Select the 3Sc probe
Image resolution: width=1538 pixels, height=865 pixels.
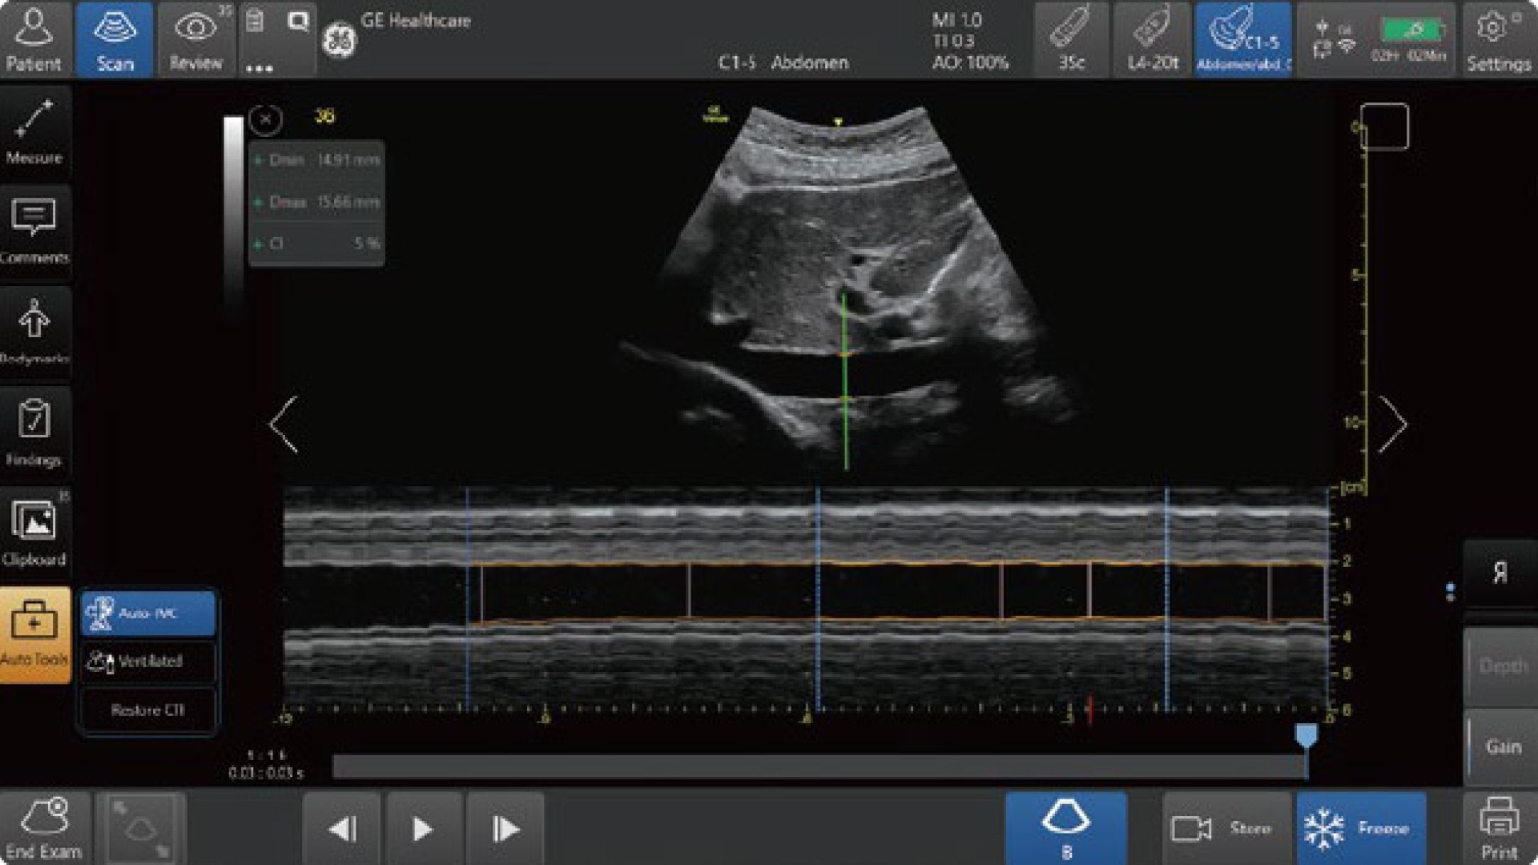1072,39
